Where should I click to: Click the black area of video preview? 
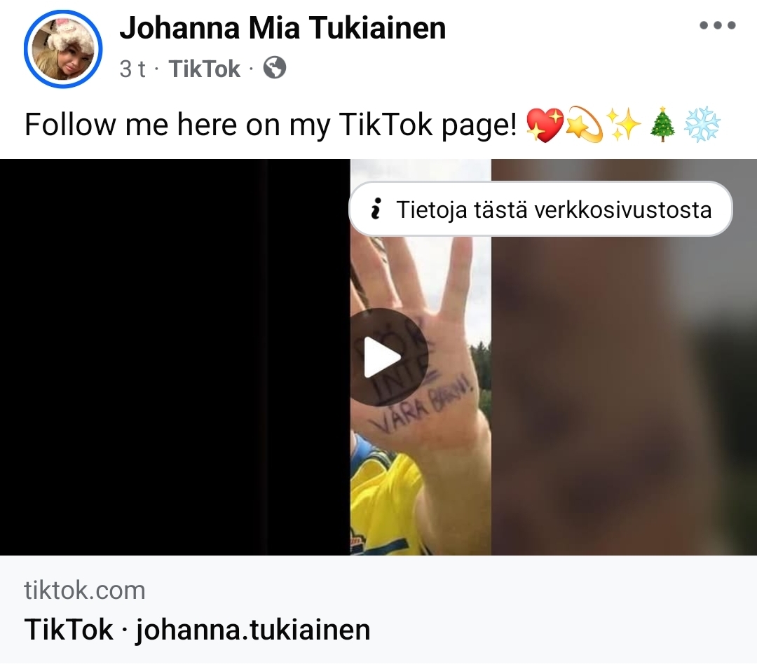pyautogui.click(x=175, y=357)
